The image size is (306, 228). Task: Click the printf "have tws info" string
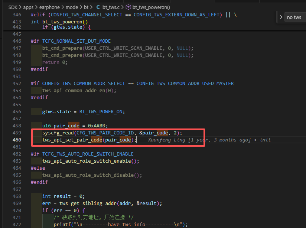[x=128, y=224]
